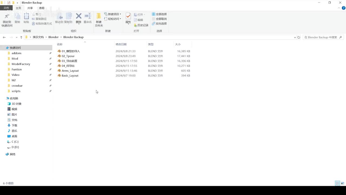Click the 重命名 rename icon
Viewport: 346px width, 195px height.
(x=88, y=16)
